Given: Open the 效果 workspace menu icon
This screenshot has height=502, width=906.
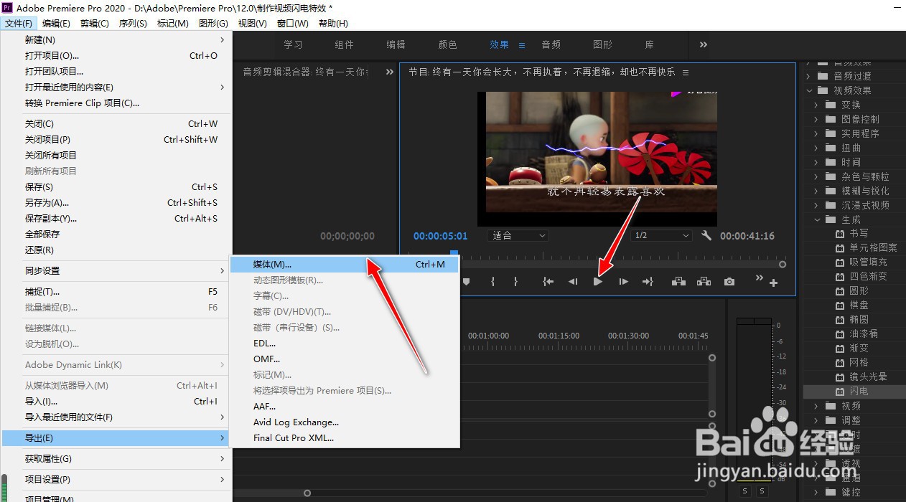Looking at the screenshot, I should point(522,45).
